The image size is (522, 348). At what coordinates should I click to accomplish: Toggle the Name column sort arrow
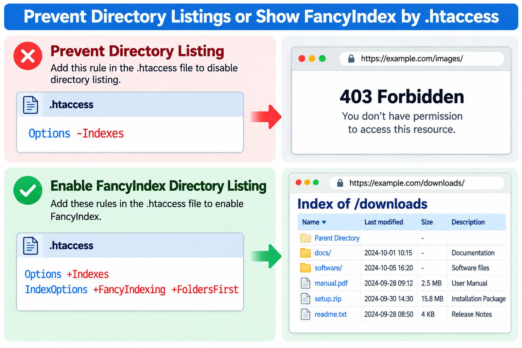point(324,222)
